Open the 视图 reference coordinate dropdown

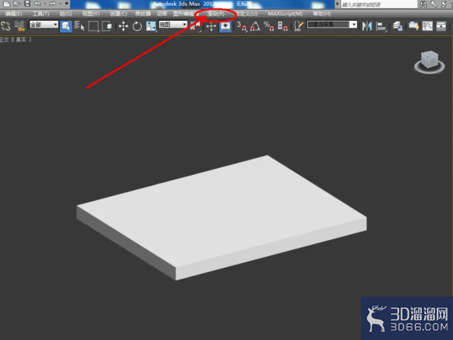(173, 25)
